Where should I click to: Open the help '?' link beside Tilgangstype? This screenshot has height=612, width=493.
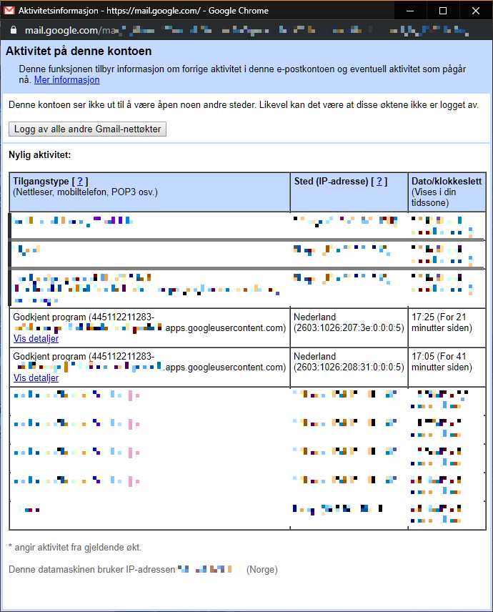coord(80,182)
